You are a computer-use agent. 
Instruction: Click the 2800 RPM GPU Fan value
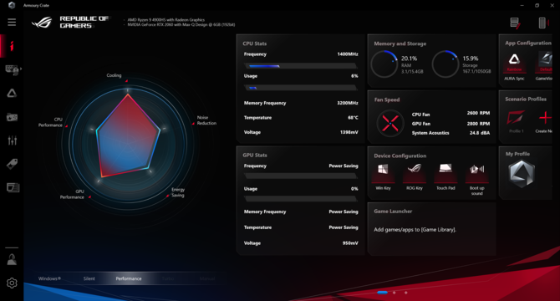(478, 124)
